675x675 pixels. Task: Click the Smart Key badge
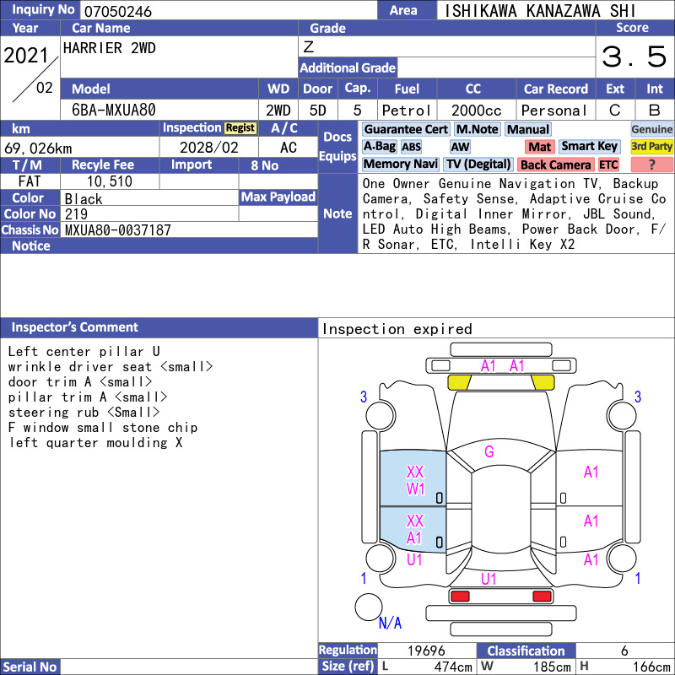tap(589, 147)
